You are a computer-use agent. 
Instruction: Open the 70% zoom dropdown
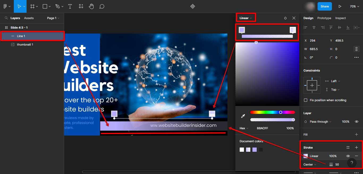pos(354,6)
